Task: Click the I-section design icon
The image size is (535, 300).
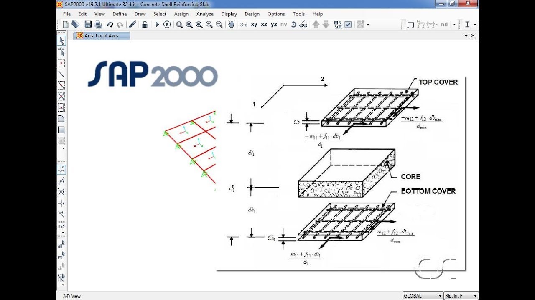Action: (467, 25)
